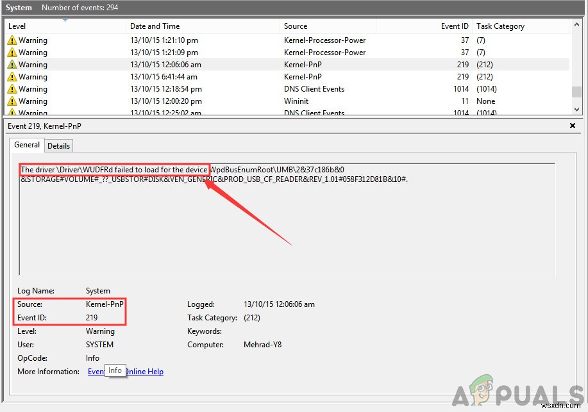The width and height of the screenshot is (588, 412).
Task: Sort events by Event ID column
Action: point(424,26)
